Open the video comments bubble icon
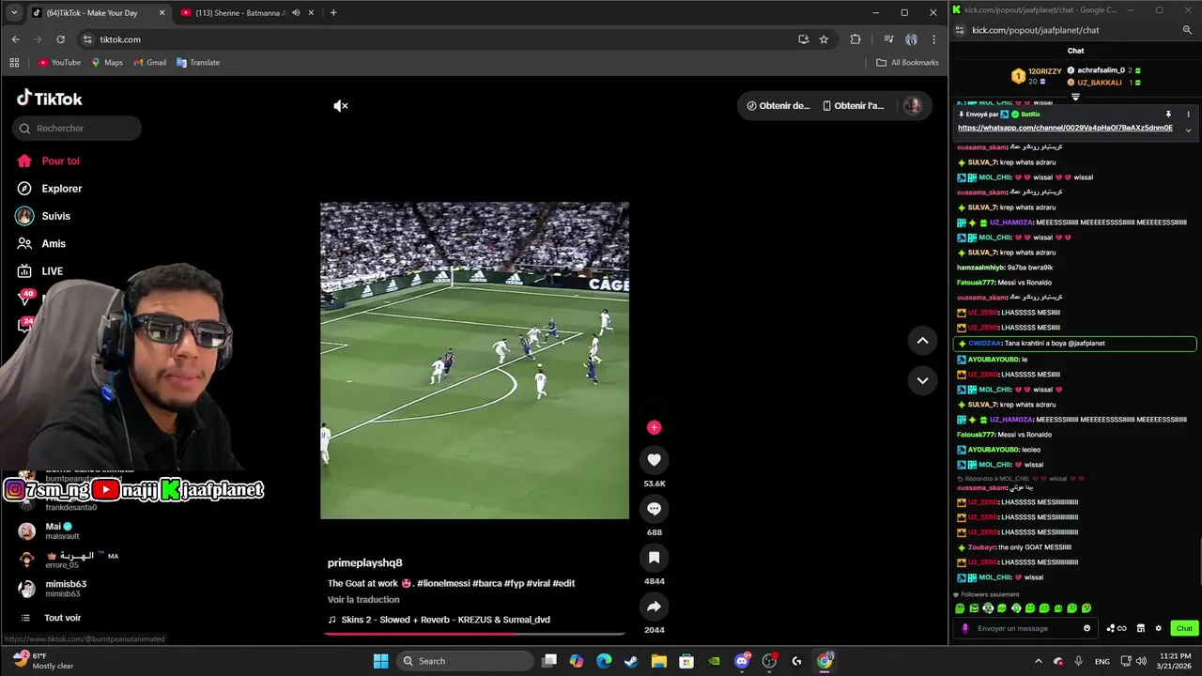 (654, 509)
